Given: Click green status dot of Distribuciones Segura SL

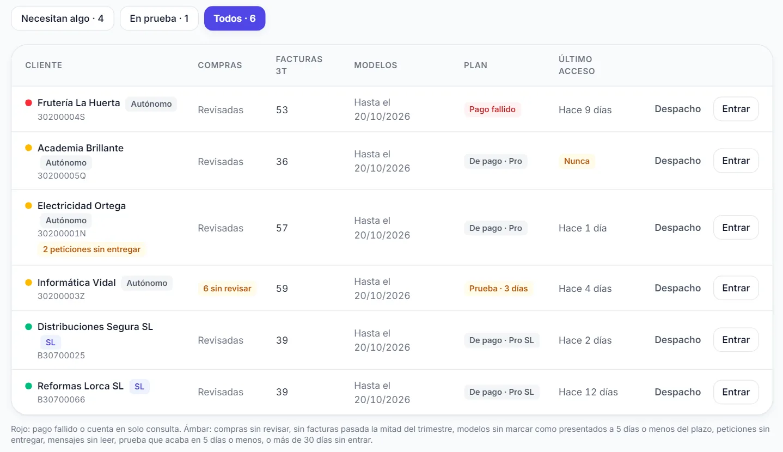Looking at the screenshot, I should tap(29, 327).
